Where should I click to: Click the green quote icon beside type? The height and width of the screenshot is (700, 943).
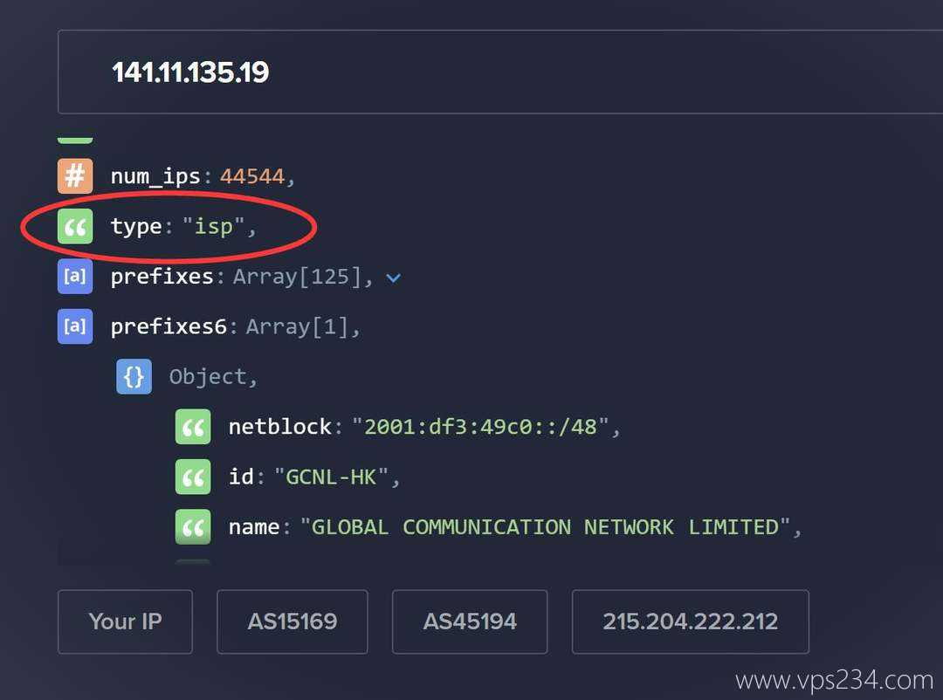click(75, 226)
